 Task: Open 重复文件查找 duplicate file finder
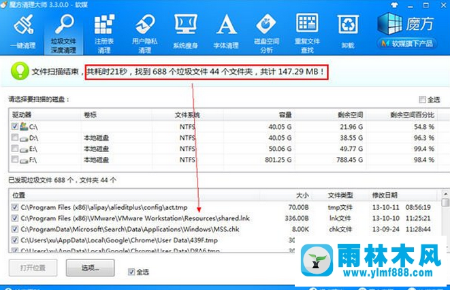[x=307, y=33]
